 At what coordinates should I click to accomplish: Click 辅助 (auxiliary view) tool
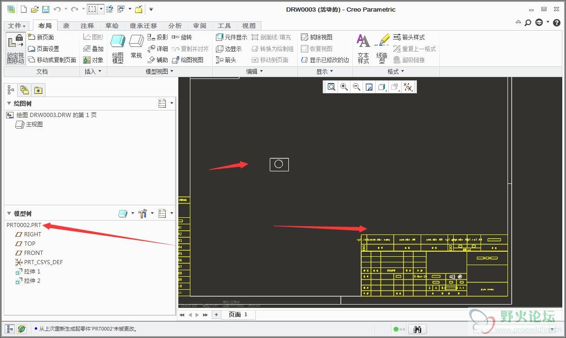[158, 60]
